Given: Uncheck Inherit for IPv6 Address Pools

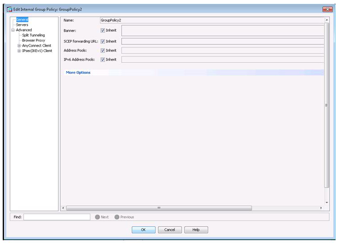Looking at the screenshot, I should coord(103,59).
